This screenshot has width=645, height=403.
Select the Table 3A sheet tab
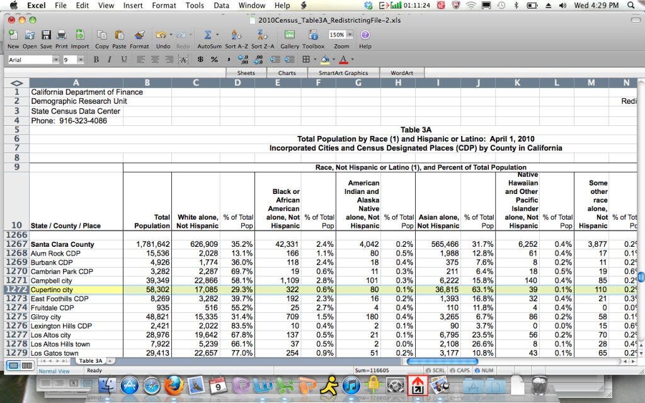pos(91,361)
